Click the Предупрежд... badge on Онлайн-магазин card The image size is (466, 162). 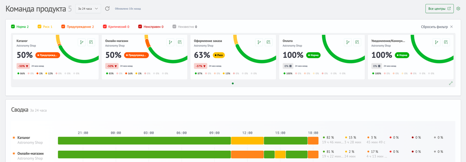[136, 55]
